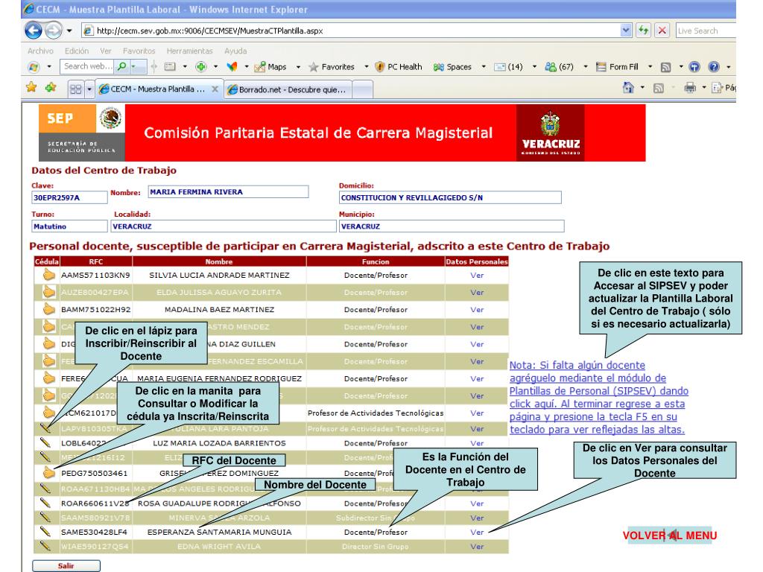Click the Nota SIPSEV link text

tap(598, 398)
